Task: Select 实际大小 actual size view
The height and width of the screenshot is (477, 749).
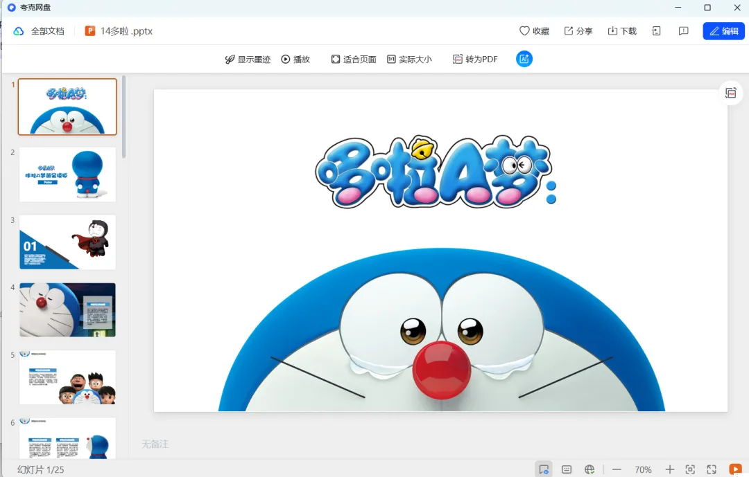Action: pyautogui.click(x=409, y=59)
